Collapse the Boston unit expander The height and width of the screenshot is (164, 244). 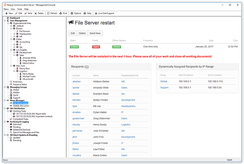(11, 28)
